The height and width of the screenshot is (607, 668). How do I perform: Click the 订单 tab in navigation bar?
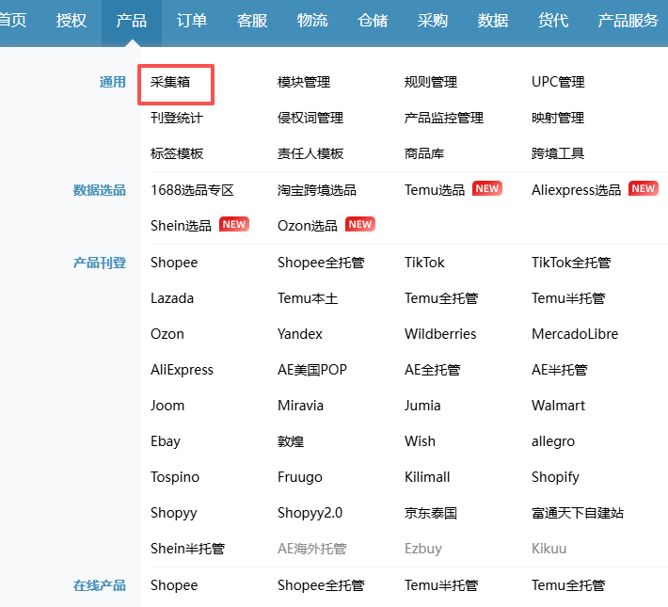point(192,21)
